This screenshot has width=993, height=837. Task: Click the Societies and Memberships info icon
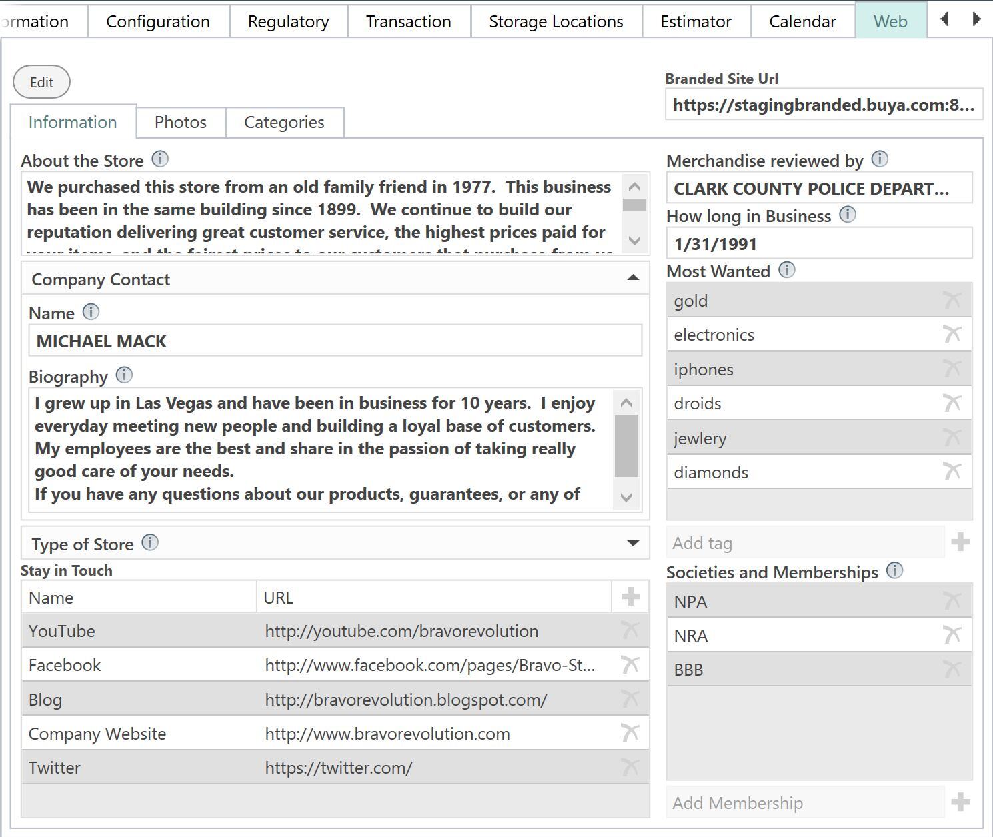(x=895, y=571)
